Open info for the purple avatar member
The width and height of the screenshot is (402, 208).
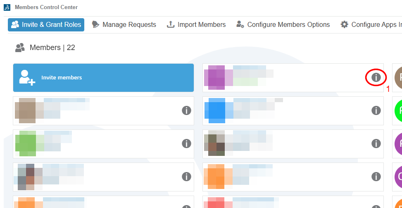(x=376, y=77)
